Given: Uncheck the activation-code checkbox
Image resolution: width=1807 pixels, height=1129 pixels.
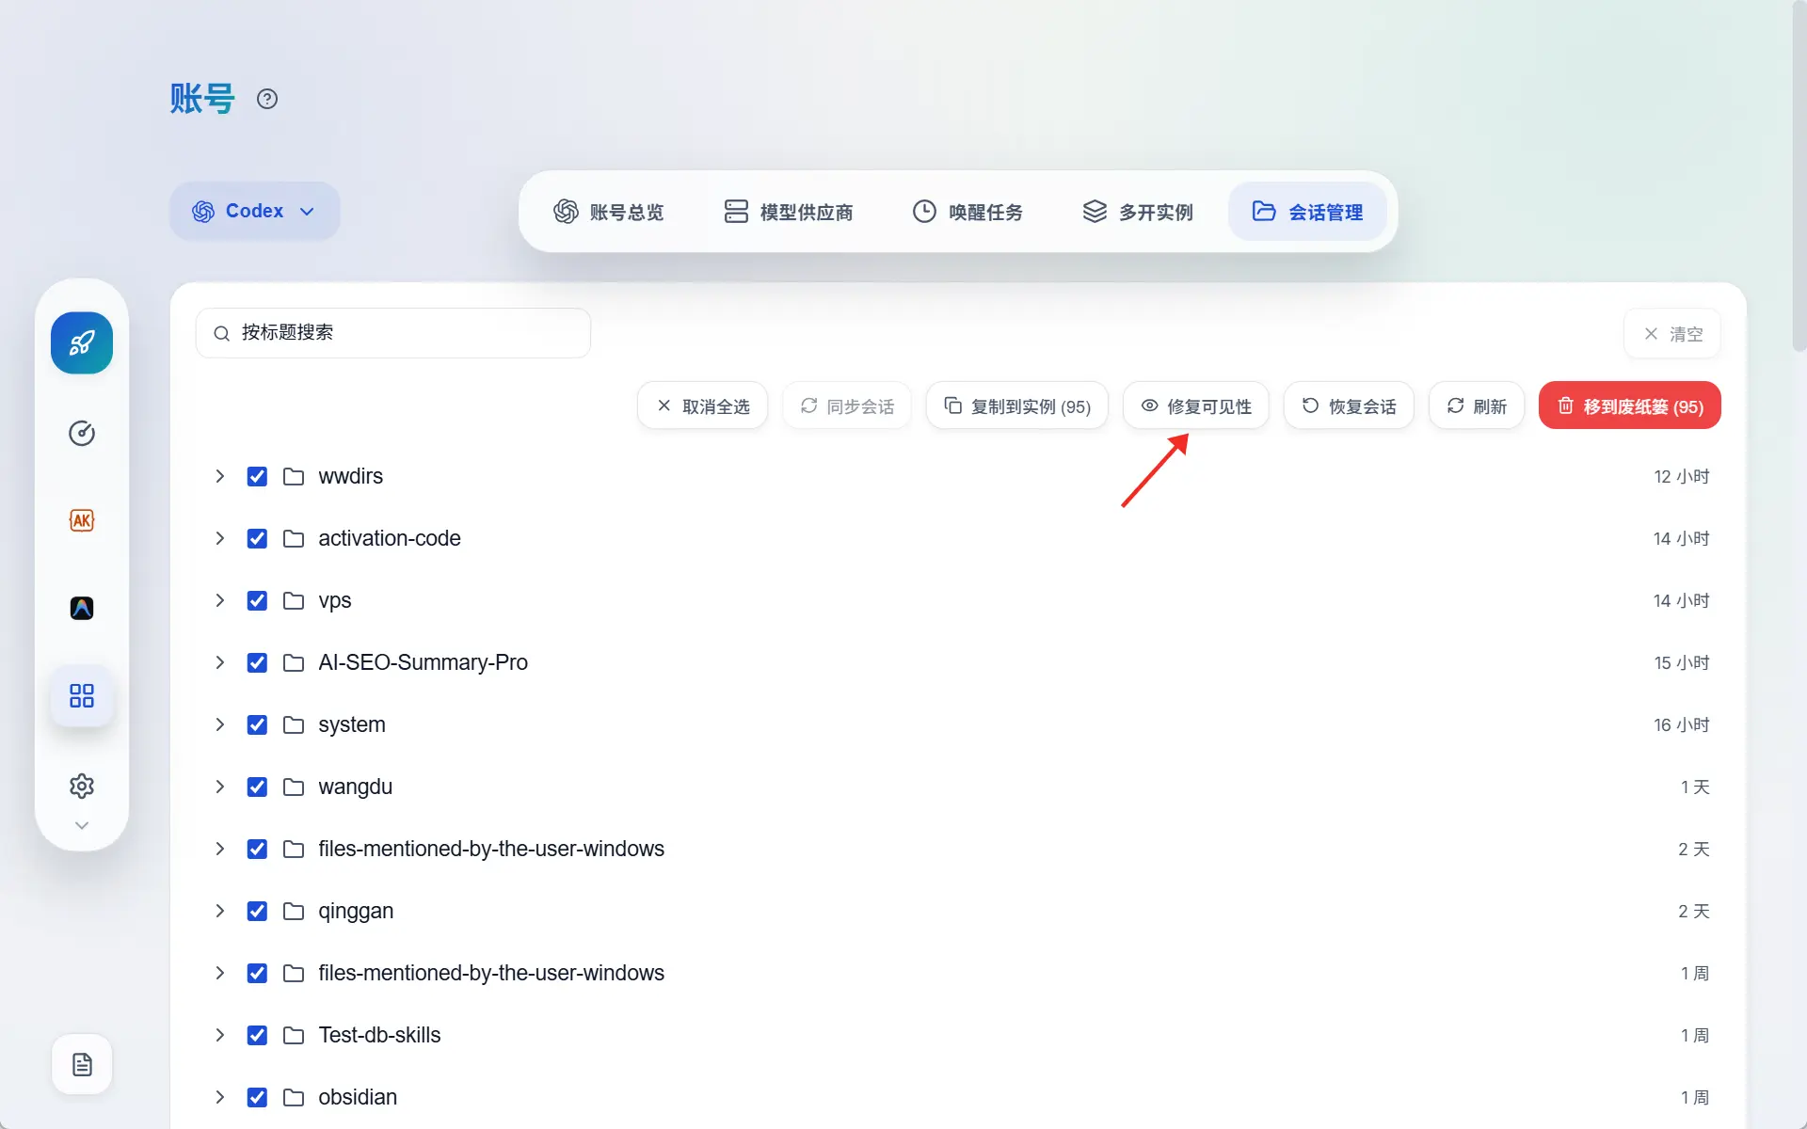Looking at the screenshot, I should point(257,538).
